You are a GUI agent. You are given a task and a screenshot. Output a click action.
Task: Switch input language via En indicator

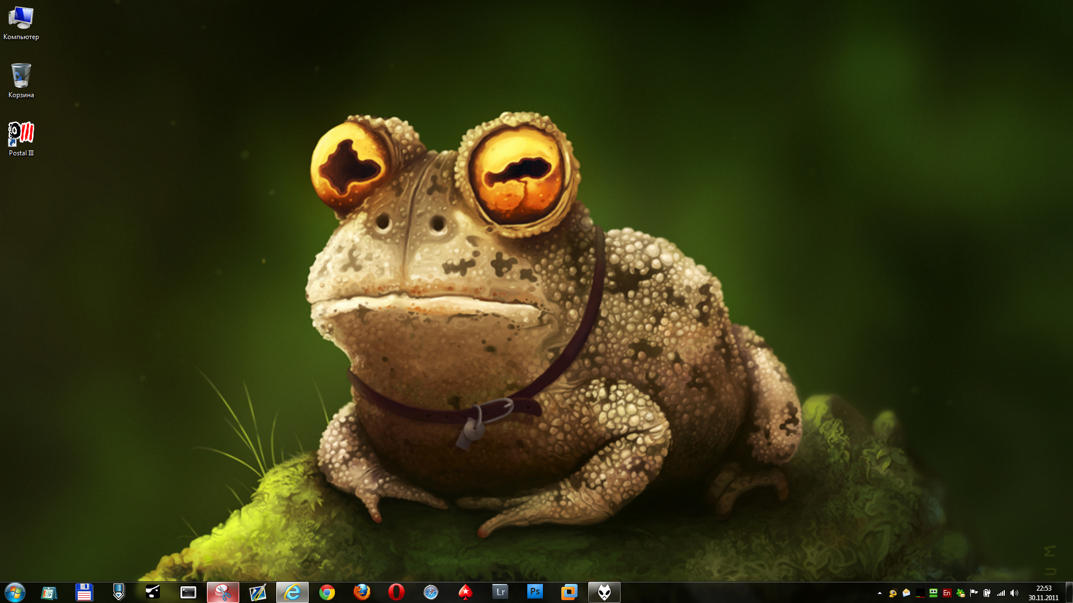pos(947,593)
